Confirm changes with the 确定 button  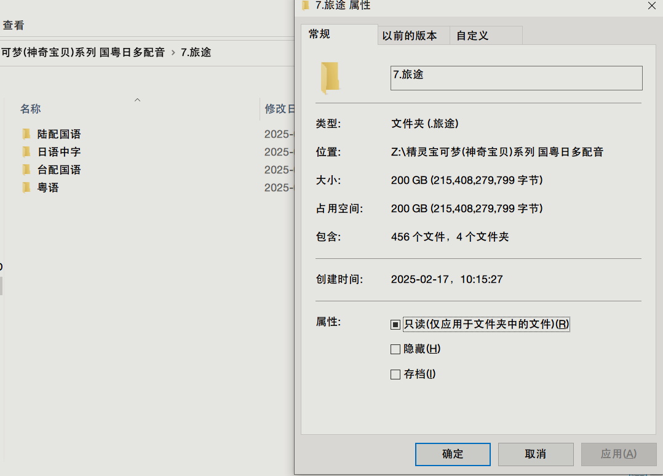pos(452,454)
